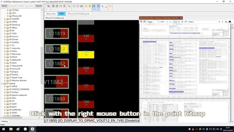Click the tree panel vertical scrollbar
This screenshot has height=132, width=234.
click(42, 65)
